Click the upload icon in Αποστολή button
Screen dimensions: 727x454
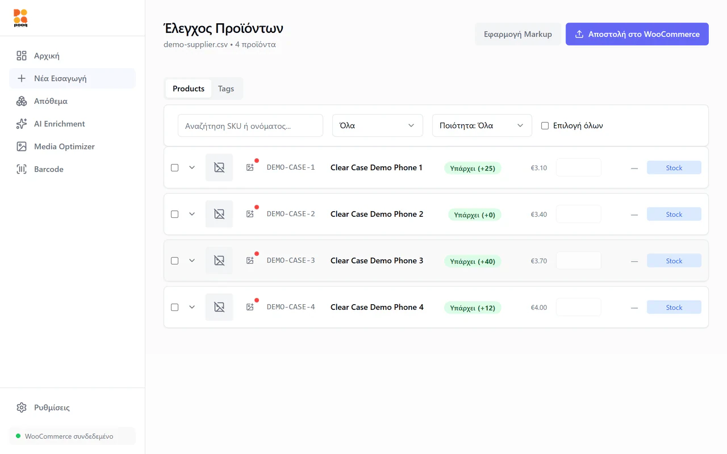pyautogui.click(x=579, y=34)
